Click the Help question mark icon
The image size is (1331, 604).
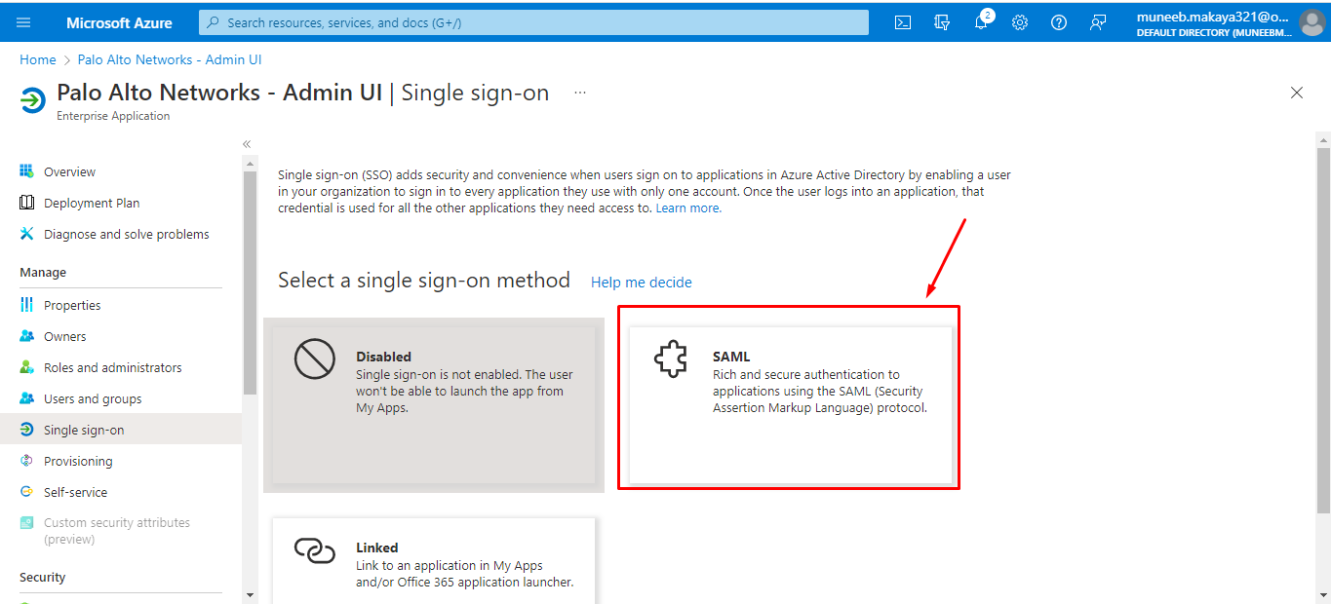tap(1059, 22)
